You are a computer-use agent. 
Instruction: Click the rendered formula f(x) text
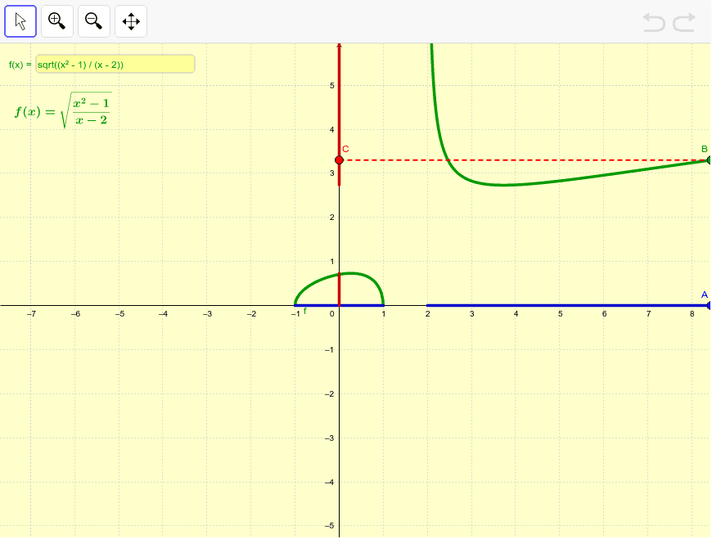pyautogui.click(x=63, y=110)
